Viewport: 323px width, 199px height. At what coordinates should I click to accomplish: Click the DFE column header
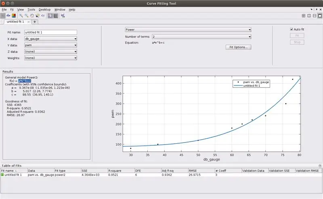(148, 171)
